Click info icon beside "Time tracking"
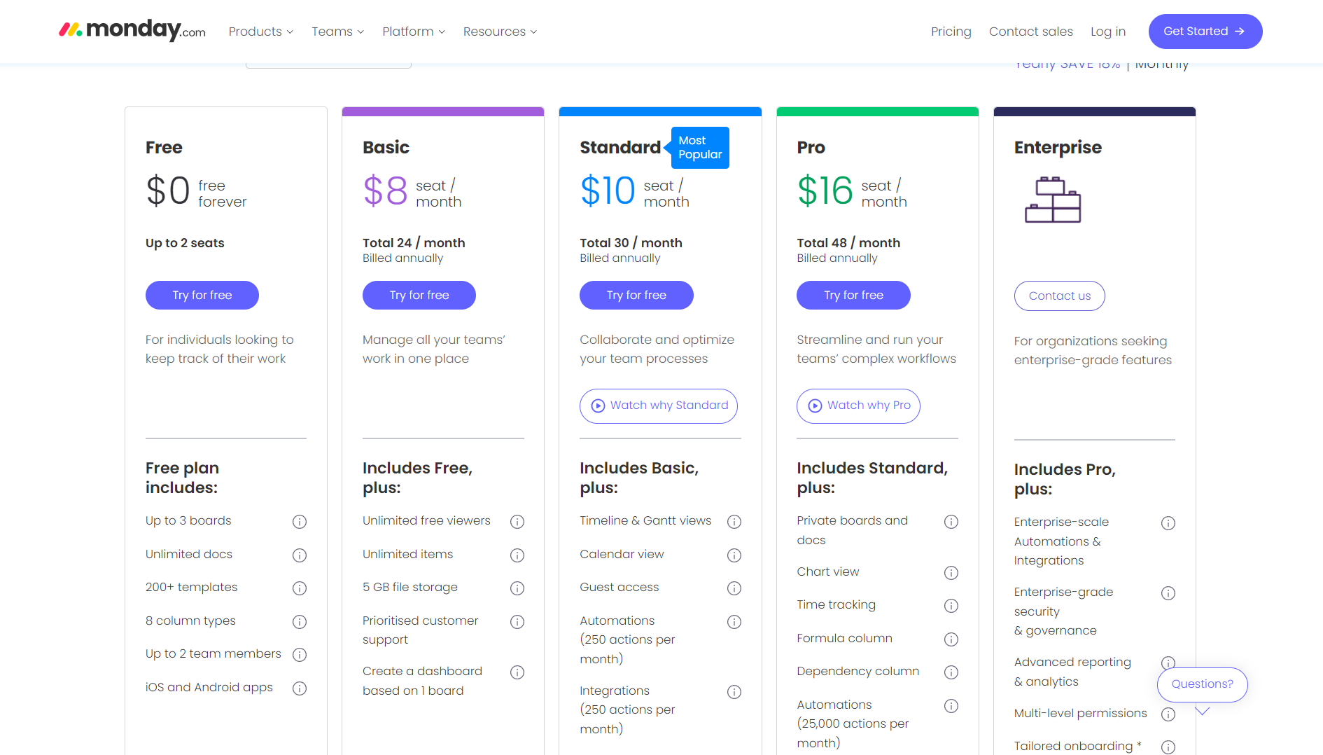1323x755 pixels. click(x=951, y=605)
